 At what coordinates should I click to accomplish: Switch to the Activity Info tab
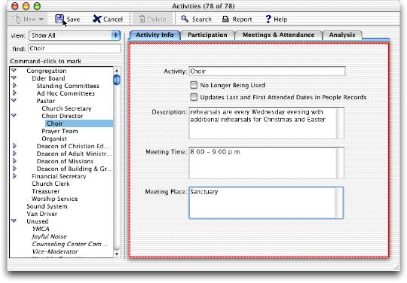(x=155, y=35)
